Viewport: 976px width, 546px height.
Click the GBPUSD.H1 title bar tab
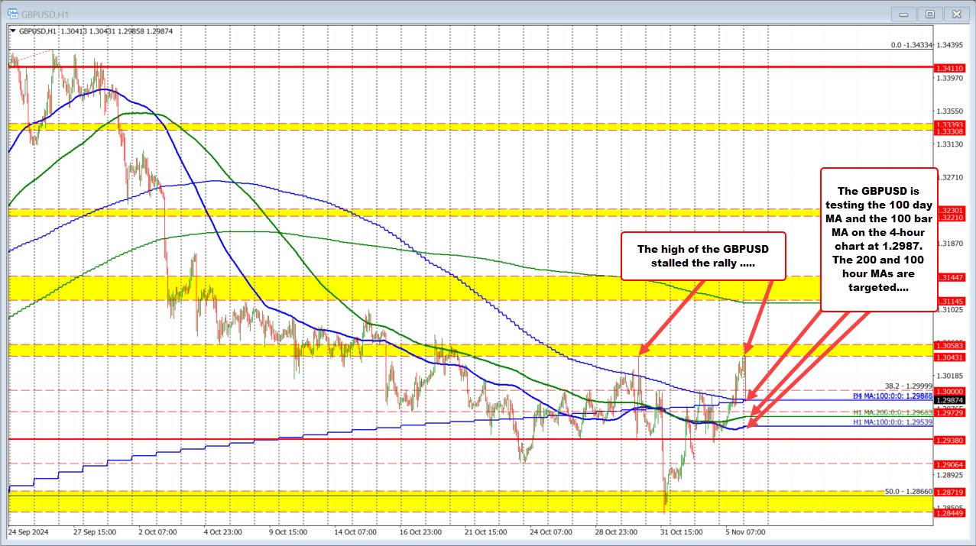[44, 13]
